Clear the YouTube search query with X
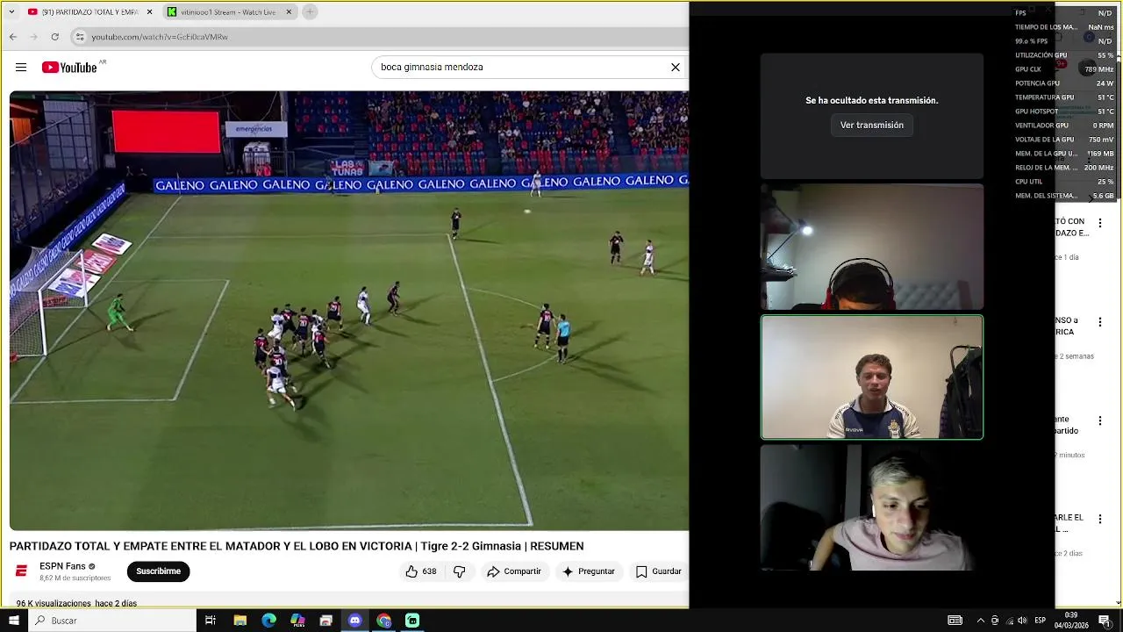Viewport: 1123px width, 632px height. point(676,67)
